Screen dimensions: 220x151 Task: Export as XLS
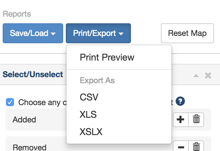click(88, 115)
